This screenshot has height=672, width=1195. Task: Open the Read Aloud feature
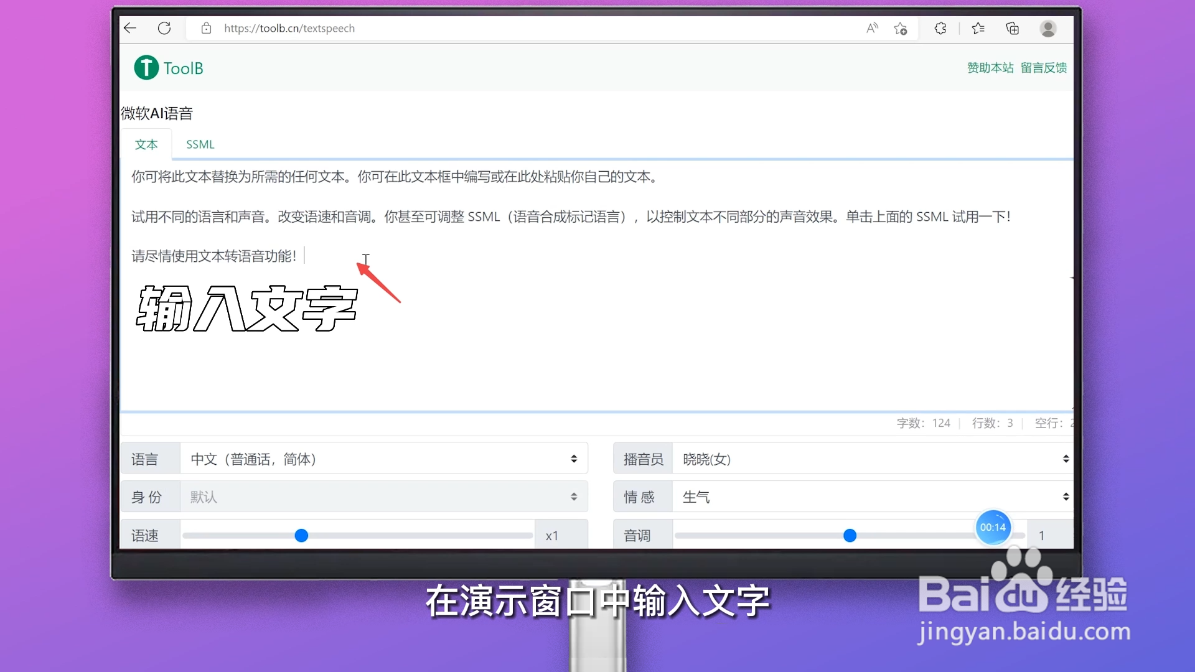[871, 28]
